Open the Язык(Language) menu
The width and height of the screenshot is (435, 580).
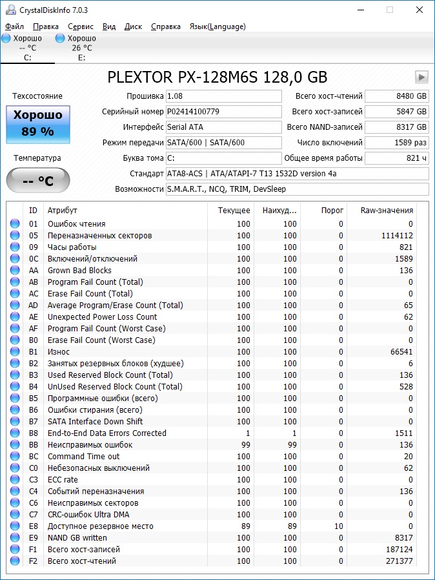217,26
